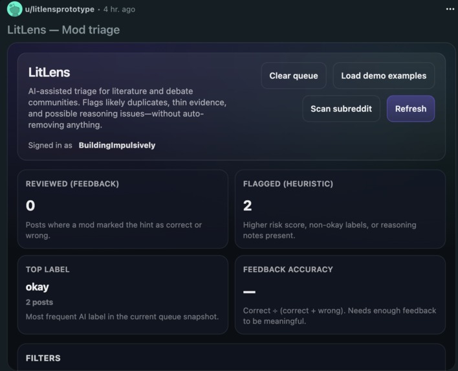Screen dimensions: 458x371
Task: Open the u/litlensprototype avatar
Action: 14,9
